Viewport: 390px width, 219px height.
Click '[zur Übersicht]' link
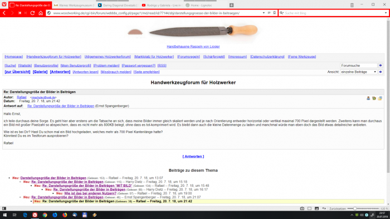(x=17, y=72)
